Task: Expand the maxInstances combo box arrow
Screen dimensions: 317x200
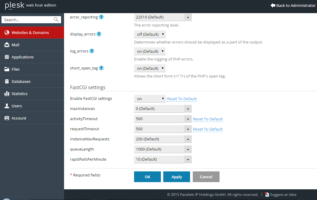Action: click(188, 109)
